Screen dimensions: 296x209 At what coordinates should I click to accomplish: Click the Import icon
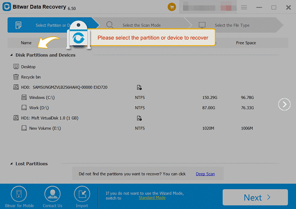[x=82, y=194]
